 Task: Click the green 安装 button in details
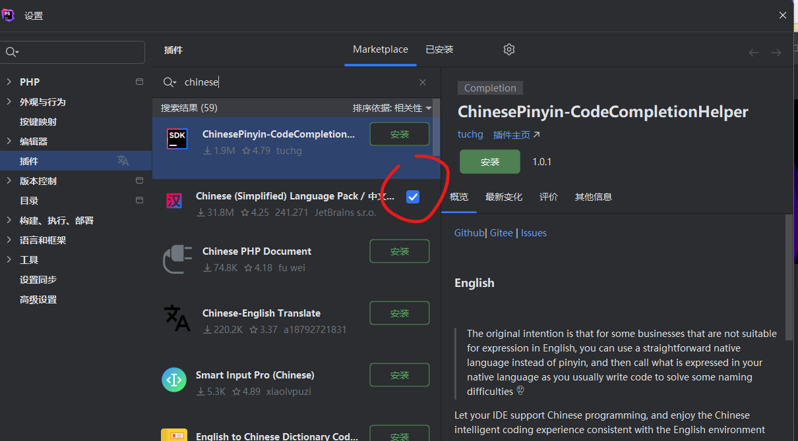pyautogui.click(x=490, y=162)
